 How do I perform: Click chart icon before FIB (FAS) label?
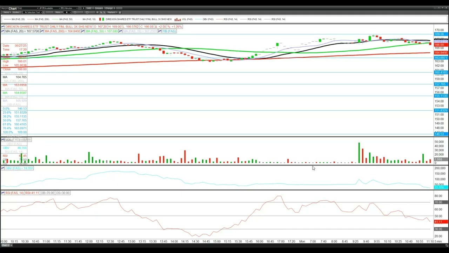[x=160, y=31]
